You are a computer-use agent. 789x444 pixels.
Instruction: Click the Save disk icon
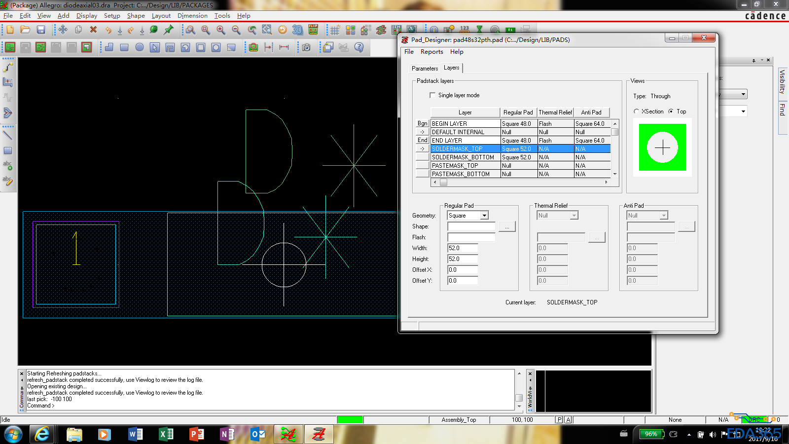coord(41,30)
